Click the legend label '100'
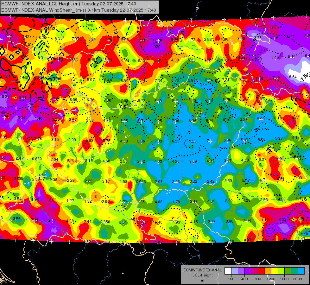Viewport: 310px width, 285px height. pos(231,279)
